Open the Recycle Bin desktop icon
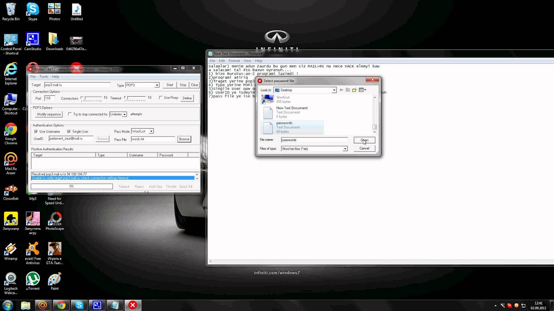The width and height of the screenshot is (554, 311). 11,12
